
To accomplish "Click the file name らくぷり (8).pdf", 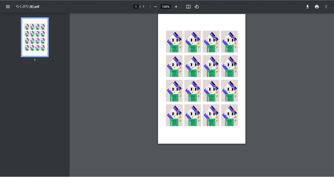I will point(27,7).
